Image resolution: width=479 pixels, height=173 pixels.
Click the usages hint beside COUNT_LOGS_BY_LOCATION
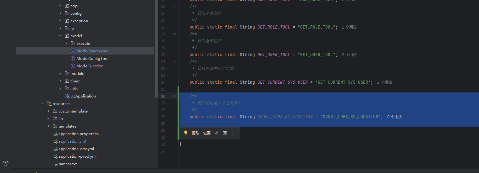pyautogui.click(x=394, y=117)
